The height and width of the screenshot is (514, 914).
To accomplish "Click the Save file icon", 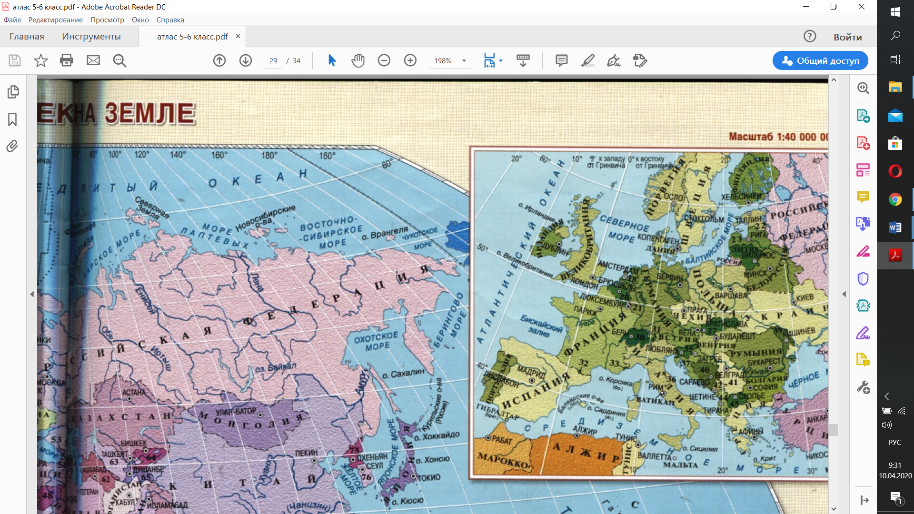I will (x=15, y=60).
